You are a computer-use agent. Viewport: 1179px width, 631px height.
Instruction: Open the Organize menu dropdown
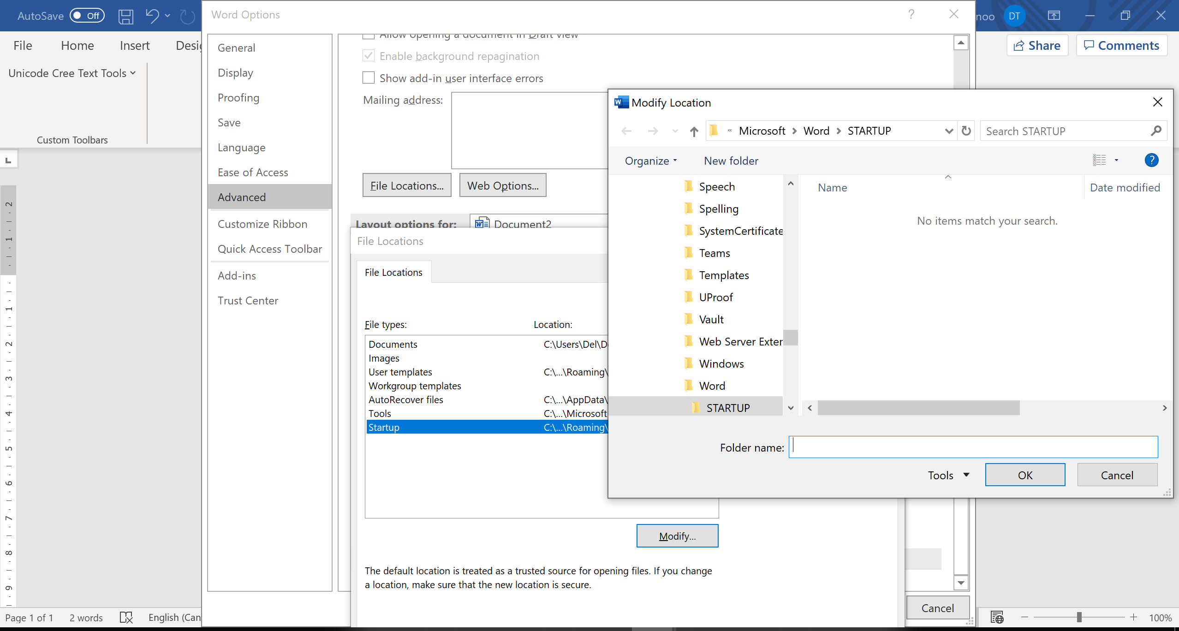coord(651,161)
